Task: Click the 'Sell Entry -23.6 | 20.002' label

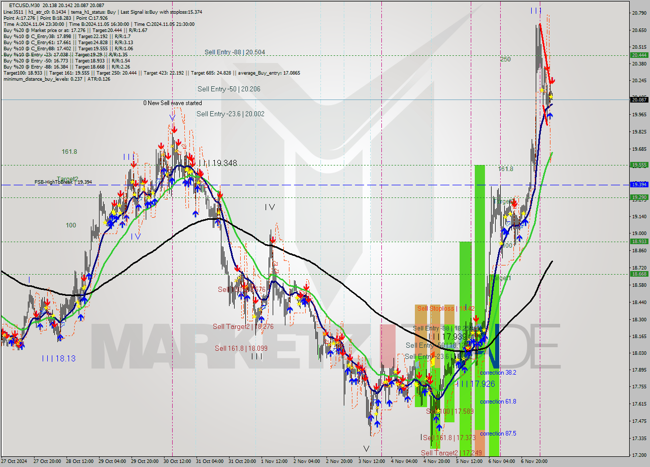Action: [231, 114]
